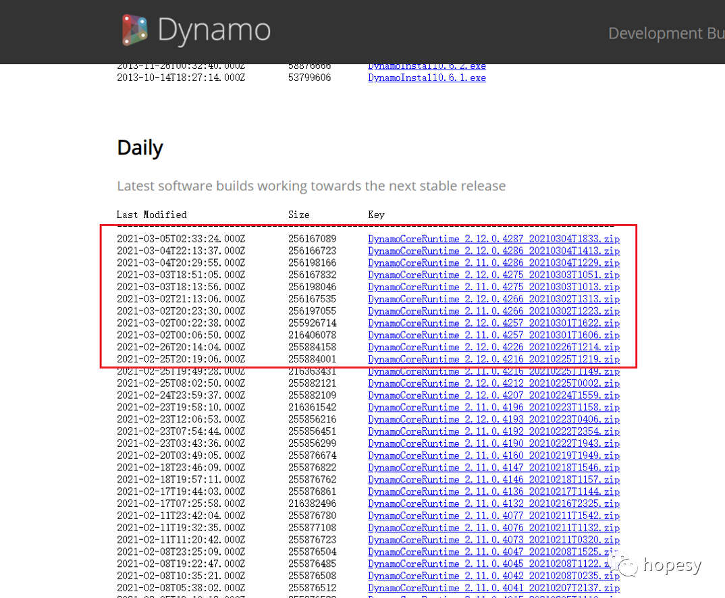Open DynamoCoreRuntime 2.12.0.4207 20210224T1559 zip
The image size is (725, 598).
493,396
